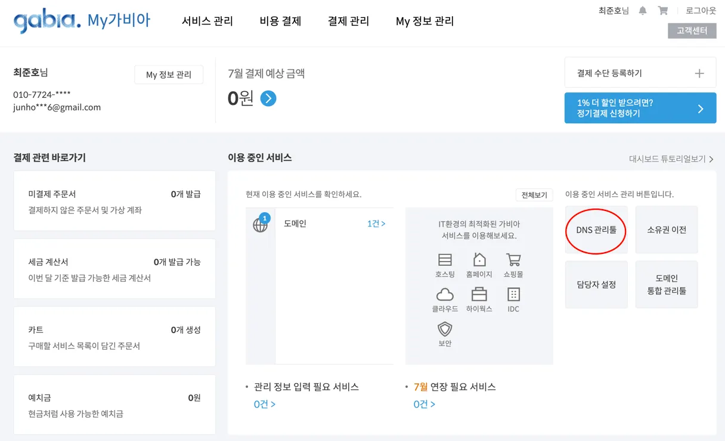
Task: Click the domain globe icon
Action: [x=261, y=225]
